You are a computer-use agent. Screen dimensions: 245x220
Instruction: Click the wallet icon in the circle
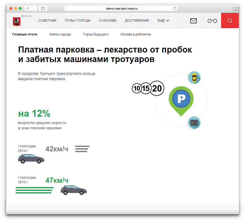tap(194, 123)
